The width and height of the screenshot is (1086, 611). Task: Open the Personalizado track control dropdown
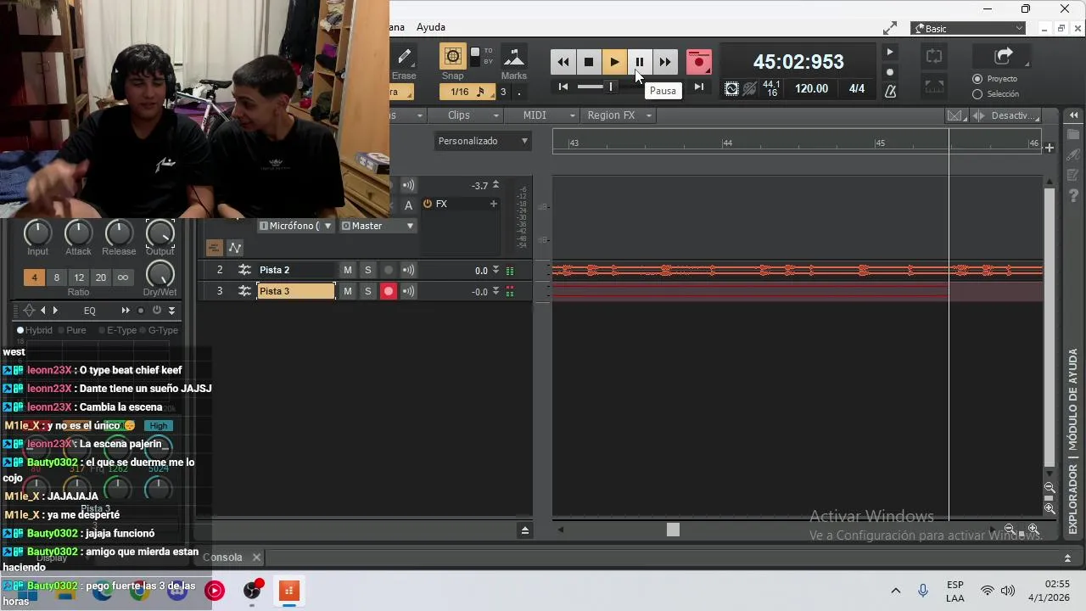click(x=483, y=141)
